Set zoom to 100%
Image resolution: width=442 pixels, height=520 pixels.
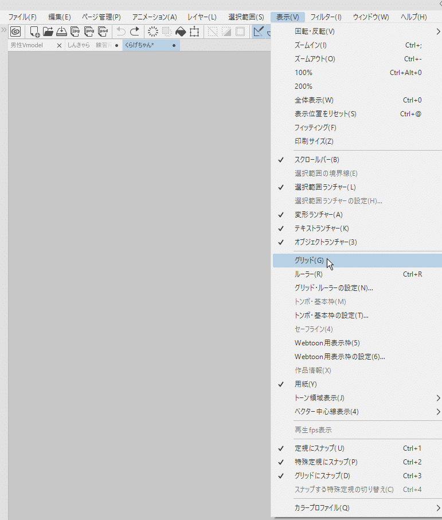pos(357,73)
